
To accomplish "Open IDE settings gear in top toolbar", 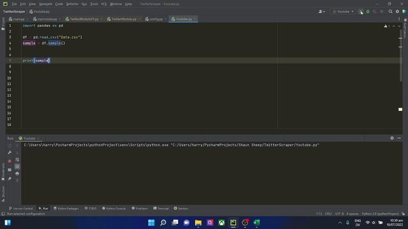I will pos(397,11).
